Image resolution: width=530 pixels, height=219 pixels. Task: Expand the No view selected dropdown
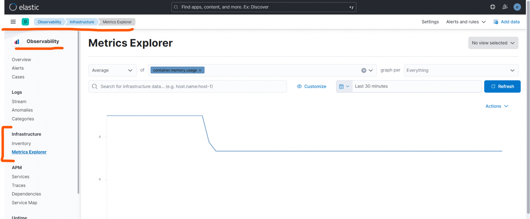(x=493, y=43)
